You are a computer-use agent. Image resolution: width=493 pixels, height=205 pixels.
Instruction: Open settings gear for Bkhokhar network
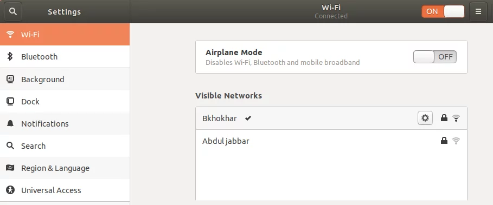[x=425, y=118]
